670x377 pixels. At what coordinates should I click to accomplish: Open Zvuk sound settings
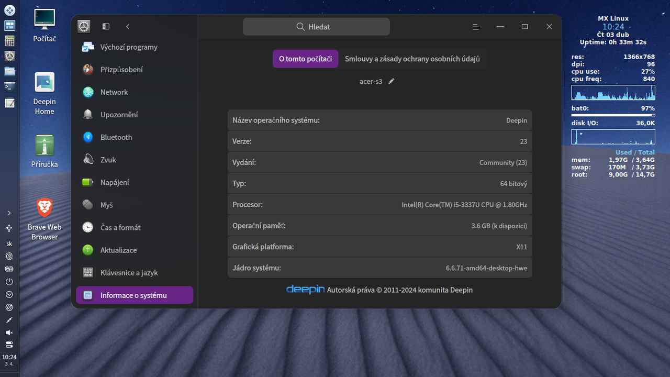point(135,160)
